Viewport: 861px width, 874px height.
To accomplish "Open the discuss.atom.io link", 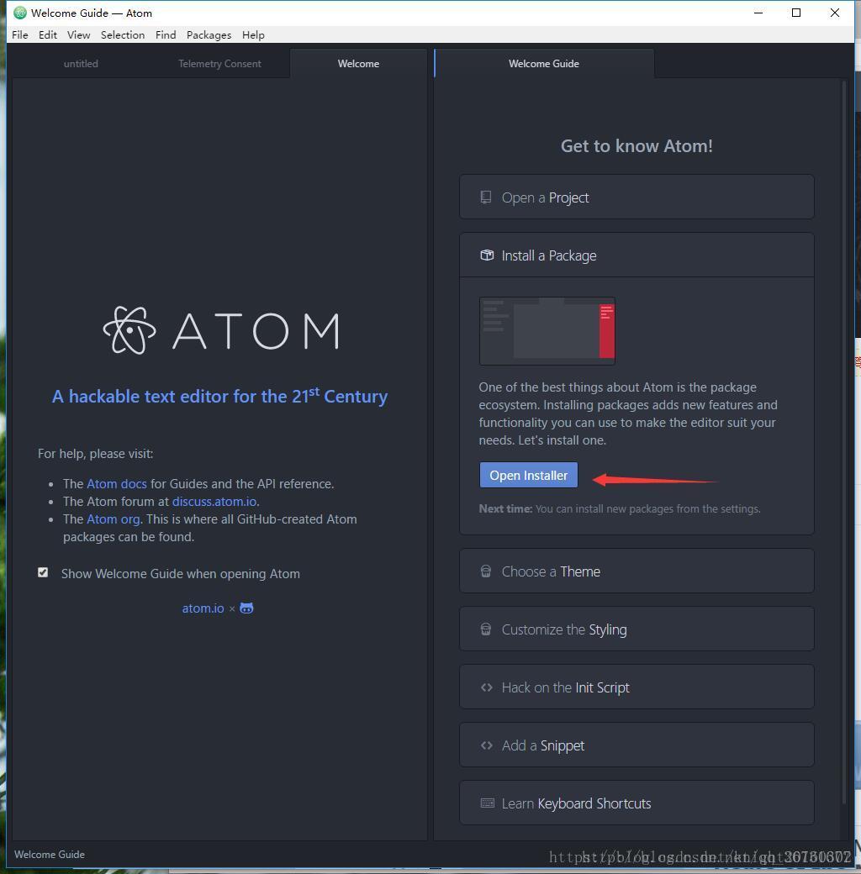I will pyautogui.click(x=214, y=501).
